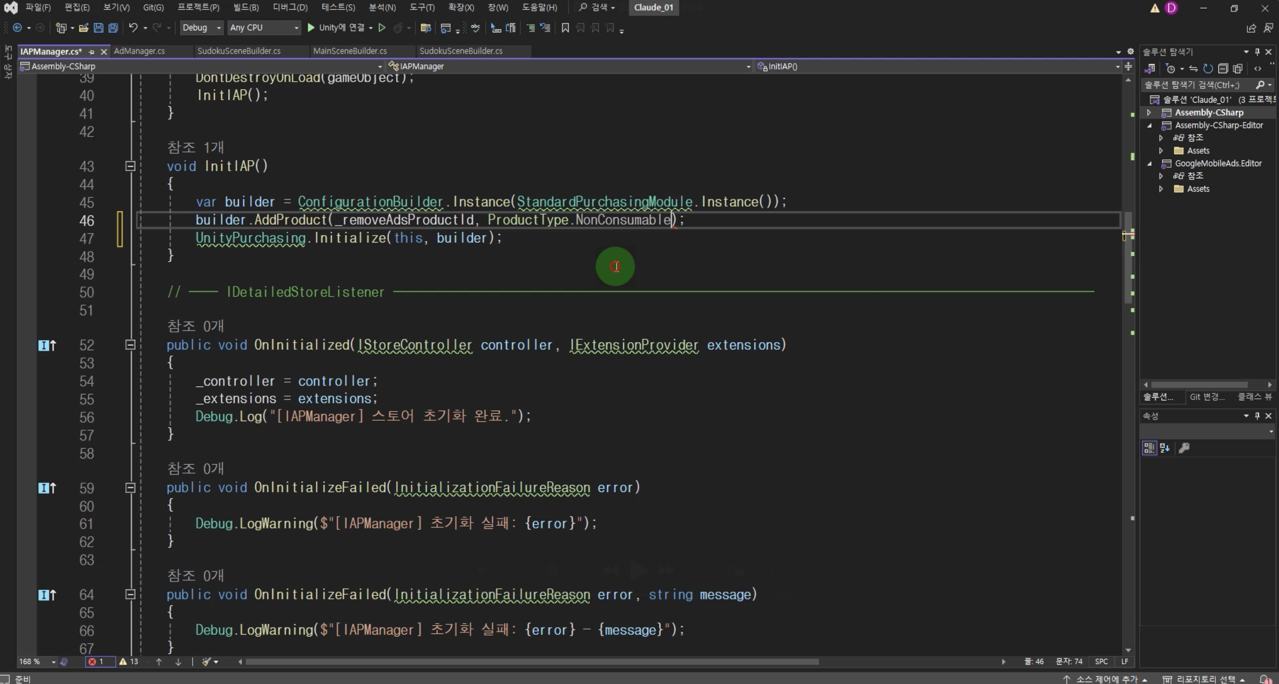Toggle a bookmark on the current line
This screenshot has width=1279, height=684.
point(565,28)
